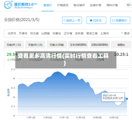Select 内蒙古 region
This screenshot has width=132, height=120.
57,33
